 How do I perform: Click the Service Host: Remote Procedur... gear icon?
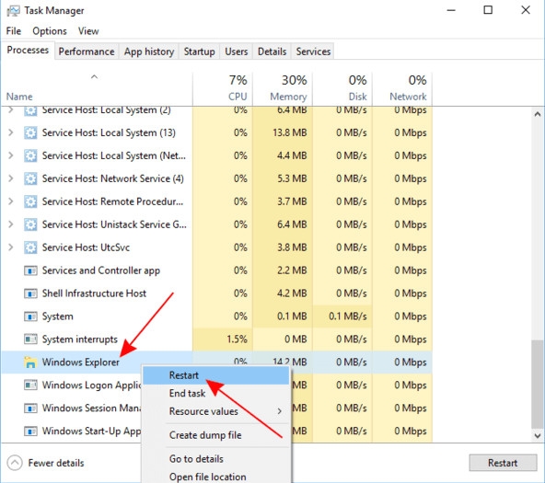[x=30, y=201]
